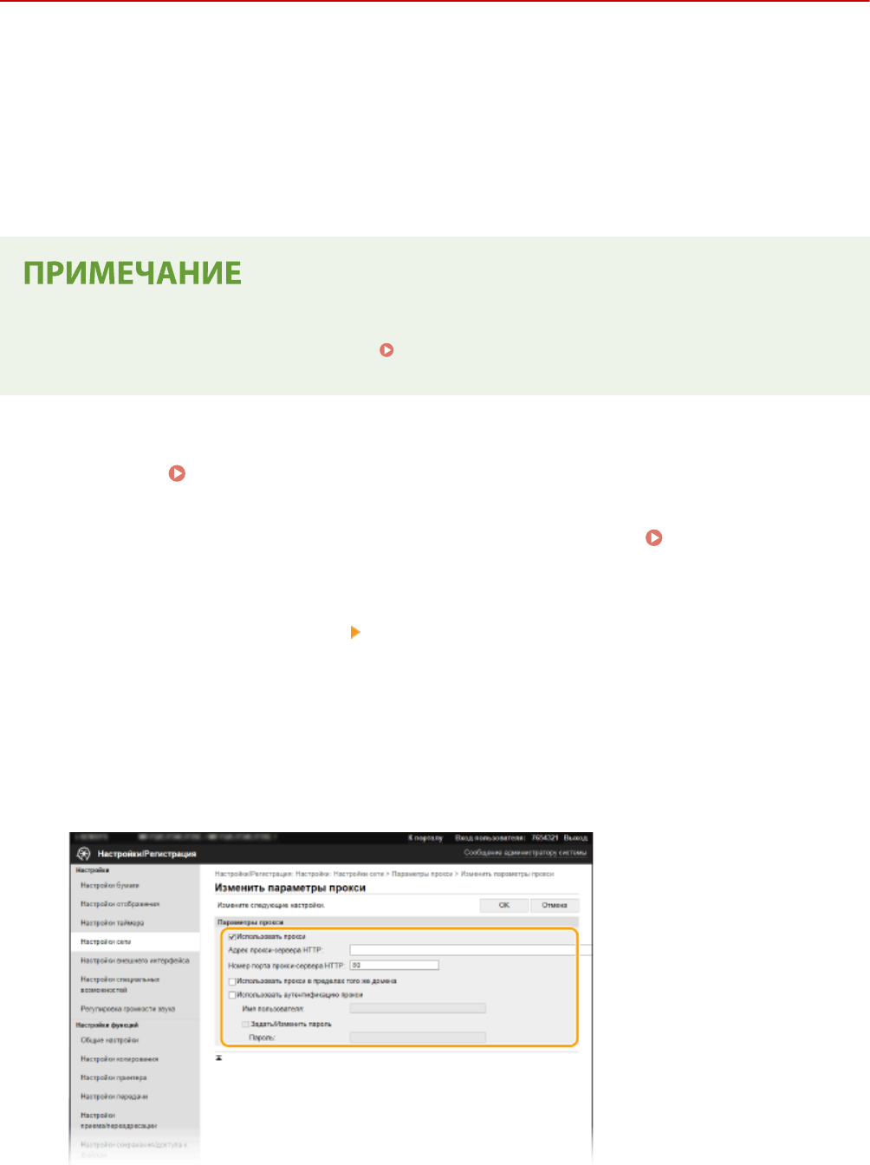The width and height of the screenshot is (870, 1165).
Task: Tick the Задать/Изменить пароль checkbox
Action: point(245,1024)
